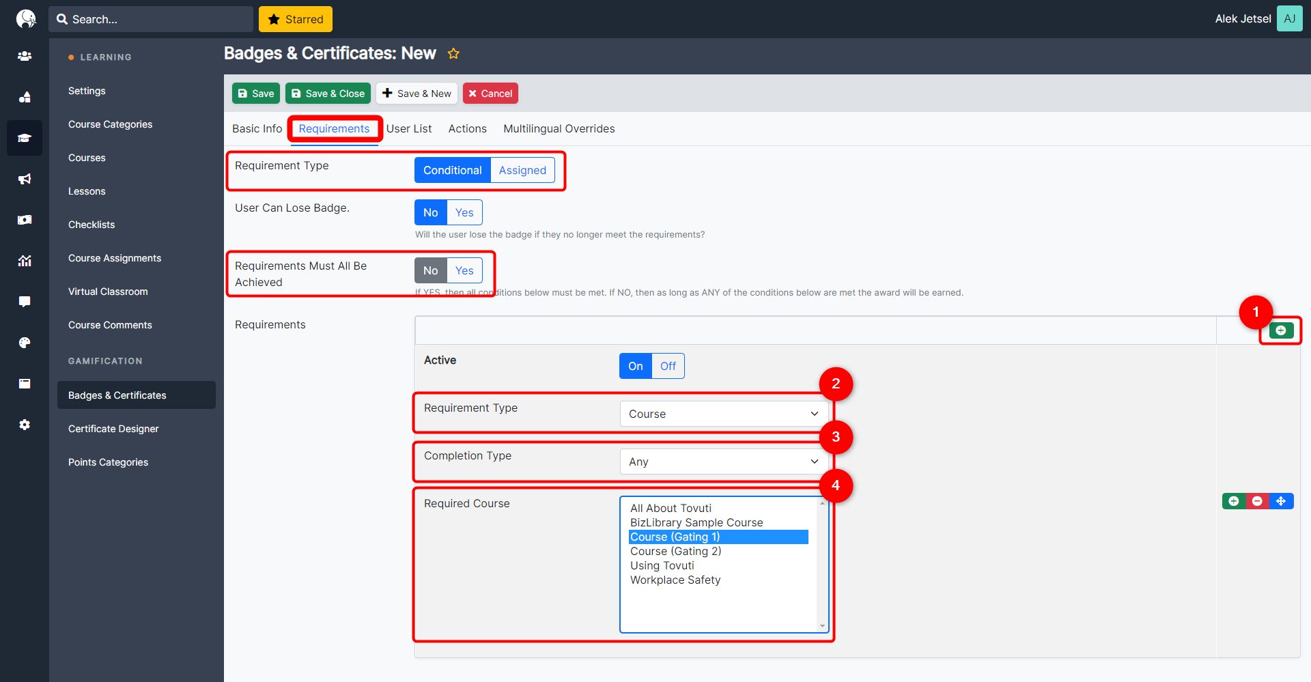Screen dimensions: 1311x682
Task: Set Requirement Type to Conditional
Action: [452, 170]
